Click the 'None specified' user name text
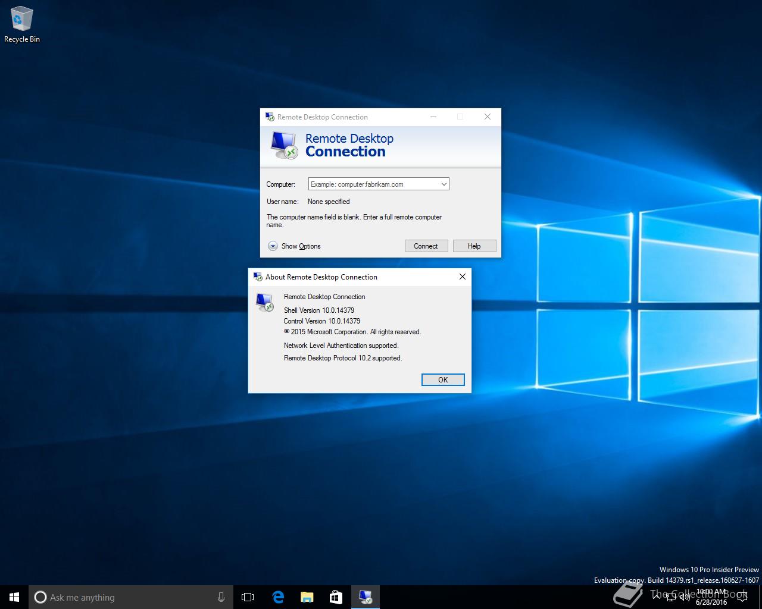762x609 pixels. [x=329, y=202]
